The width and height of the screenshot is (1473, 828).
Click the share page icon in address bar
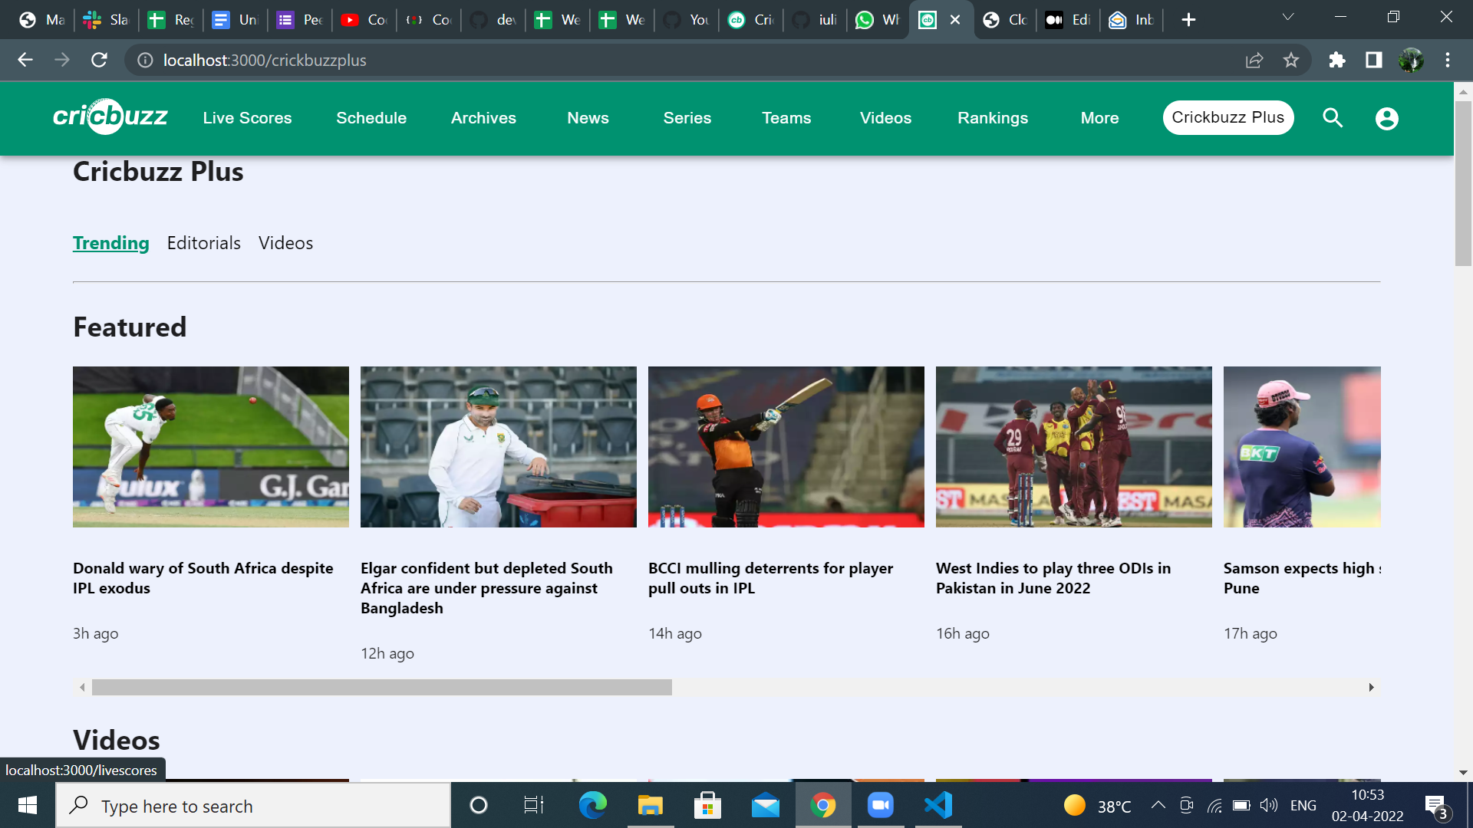click(1254, 60)
